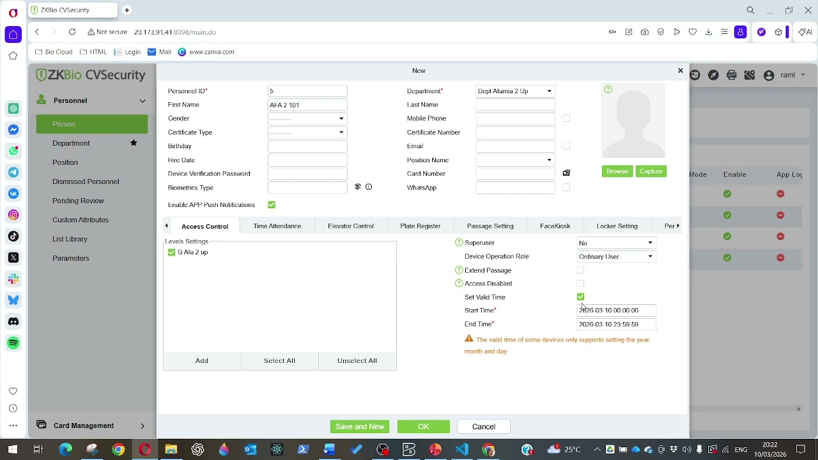Toggle Set Valid Time checkbox

click(580, 297)
